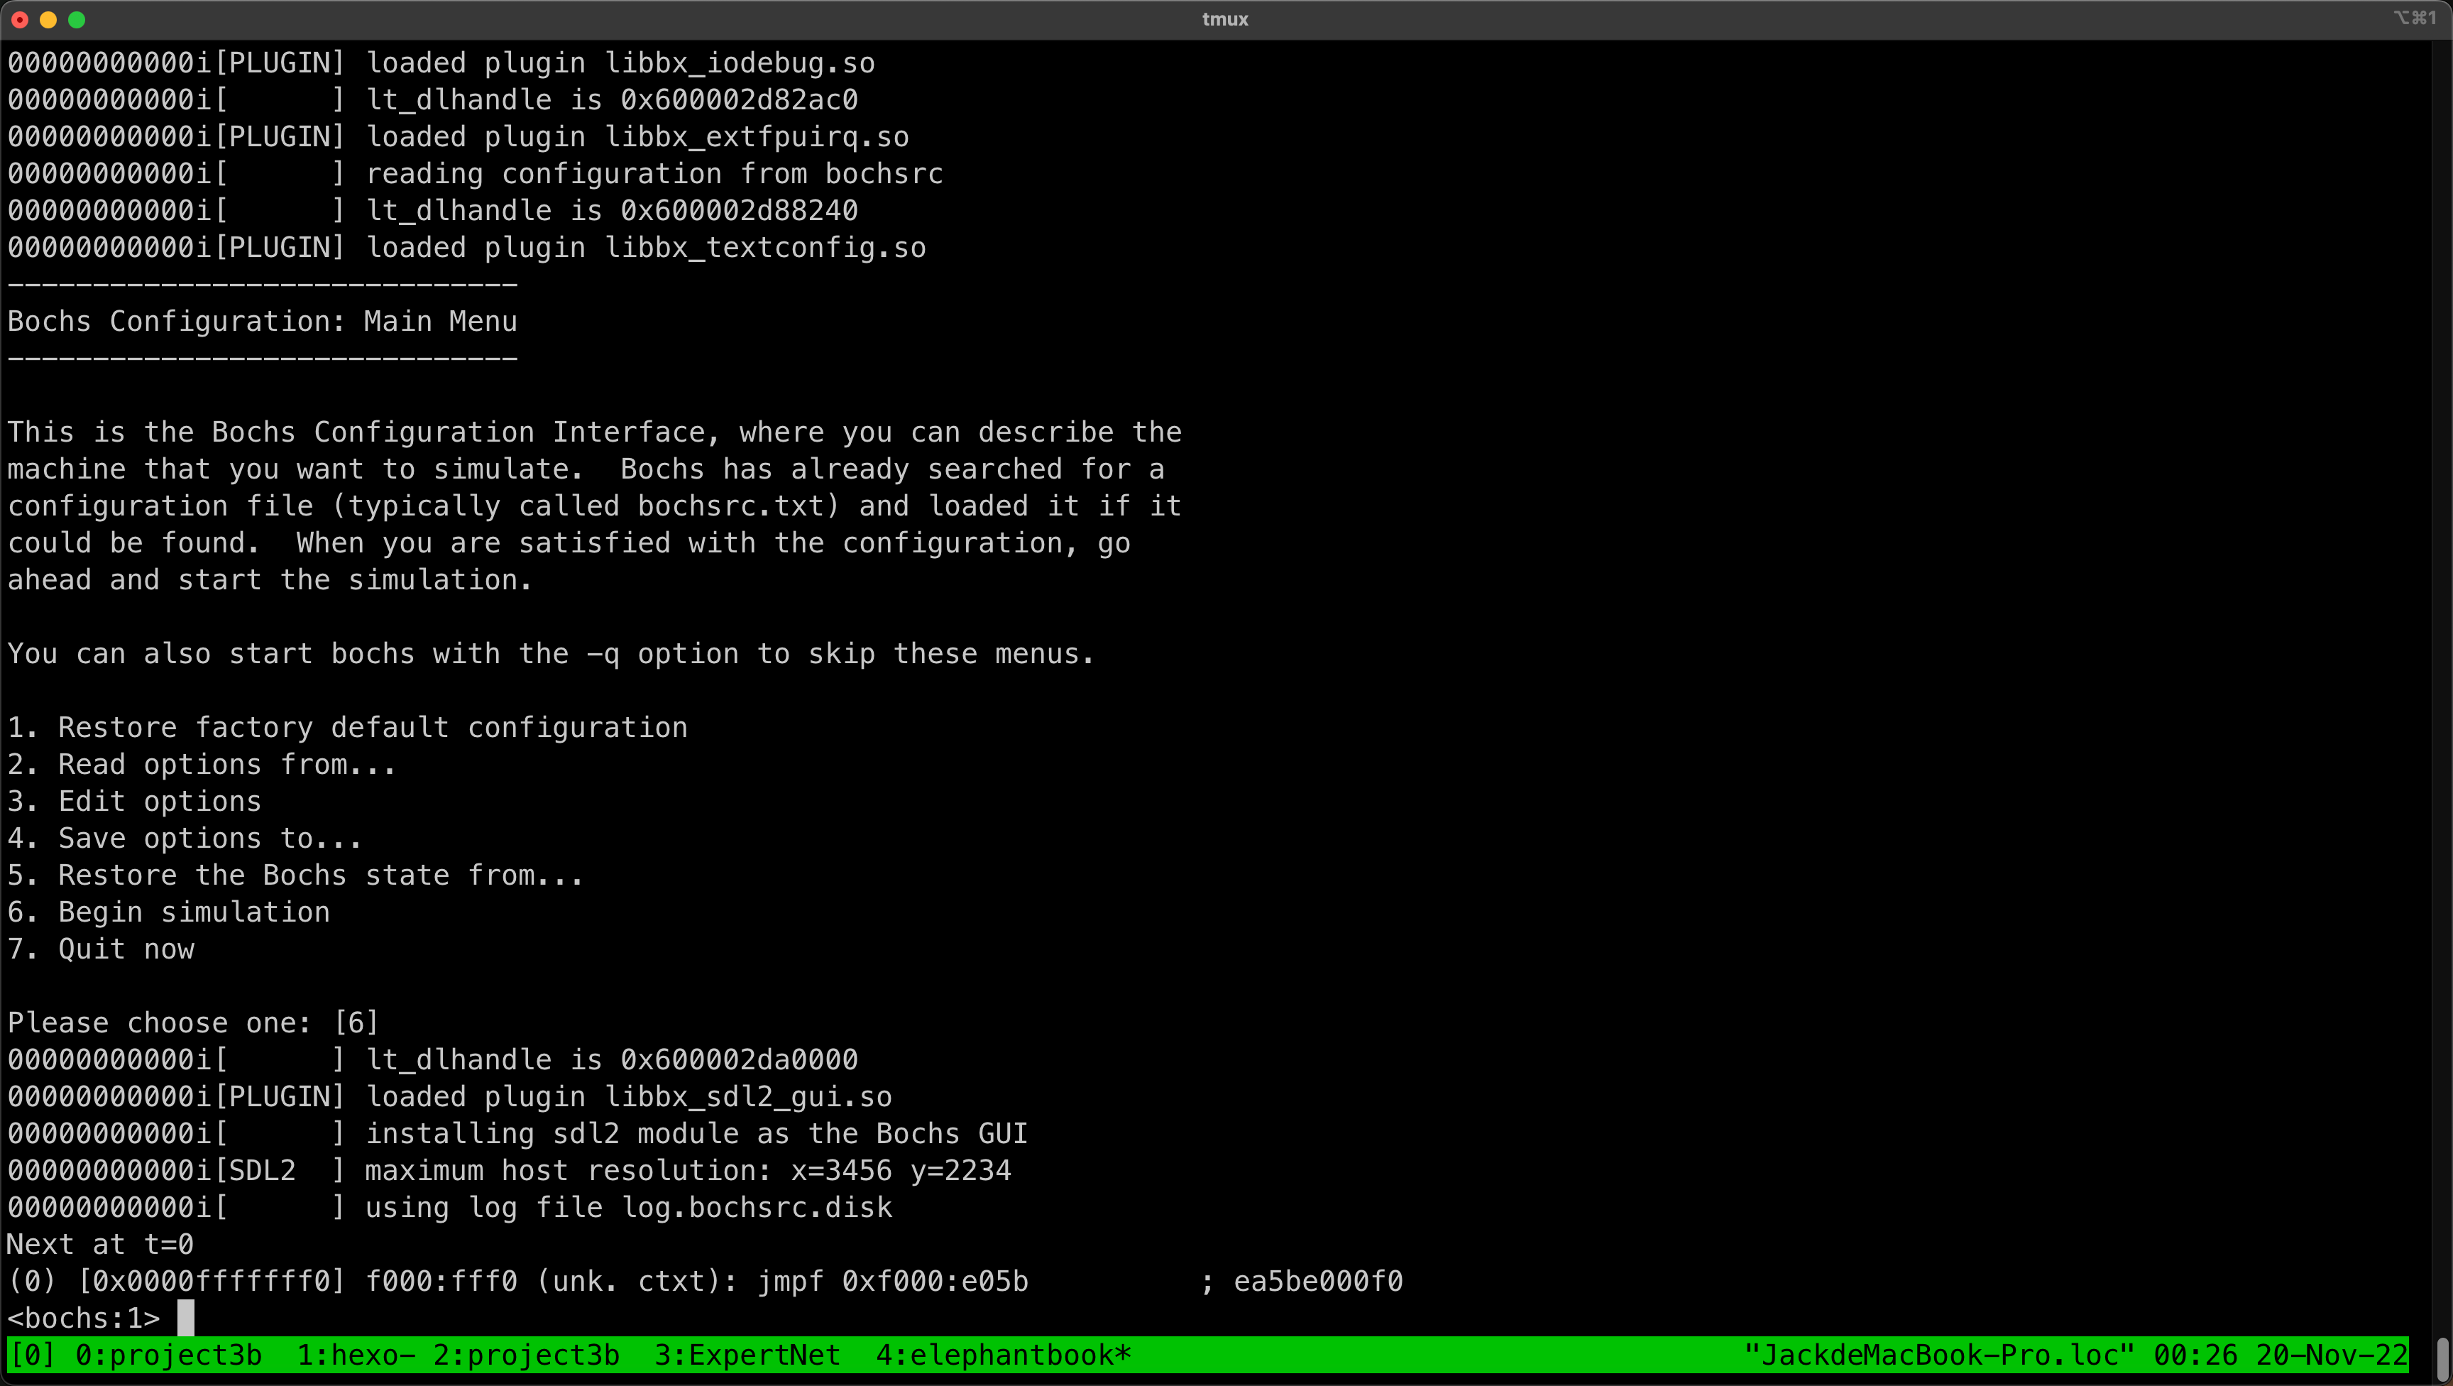Click the ⌥⌘1 shortcut indicator in title bar

click(2415, 18)
